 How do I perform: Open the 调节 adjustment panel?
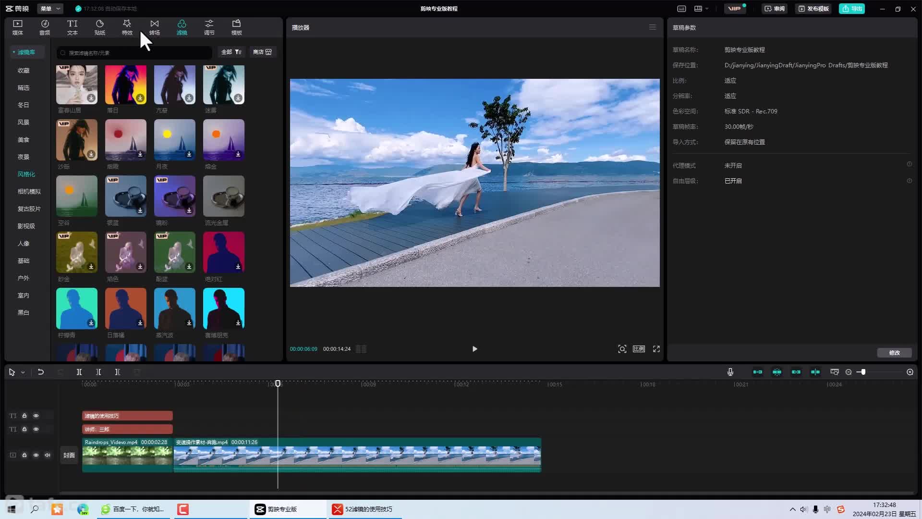[209, 27]
